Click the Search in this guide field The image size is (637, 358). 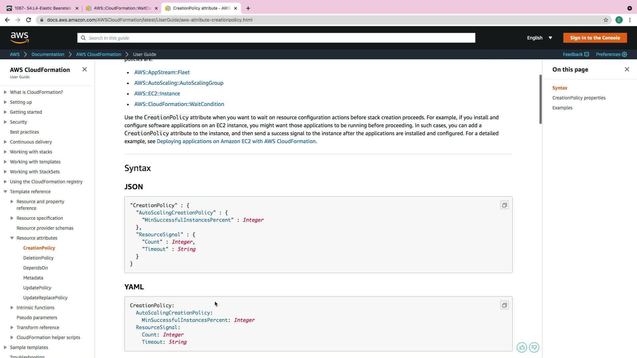[276, 38]
